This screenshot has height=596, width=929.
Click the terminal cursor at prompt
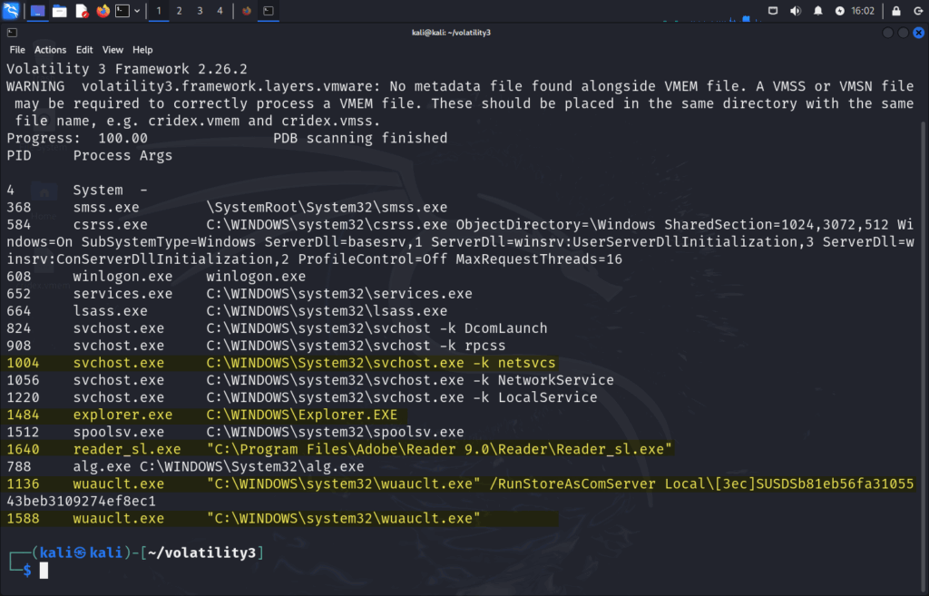pyautogui.click(x=44, y=571)
